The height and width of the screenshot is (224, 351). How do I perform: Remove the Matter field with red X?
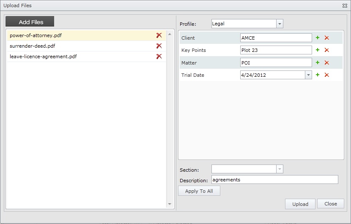pyautogui.click(x=326, y=63)
